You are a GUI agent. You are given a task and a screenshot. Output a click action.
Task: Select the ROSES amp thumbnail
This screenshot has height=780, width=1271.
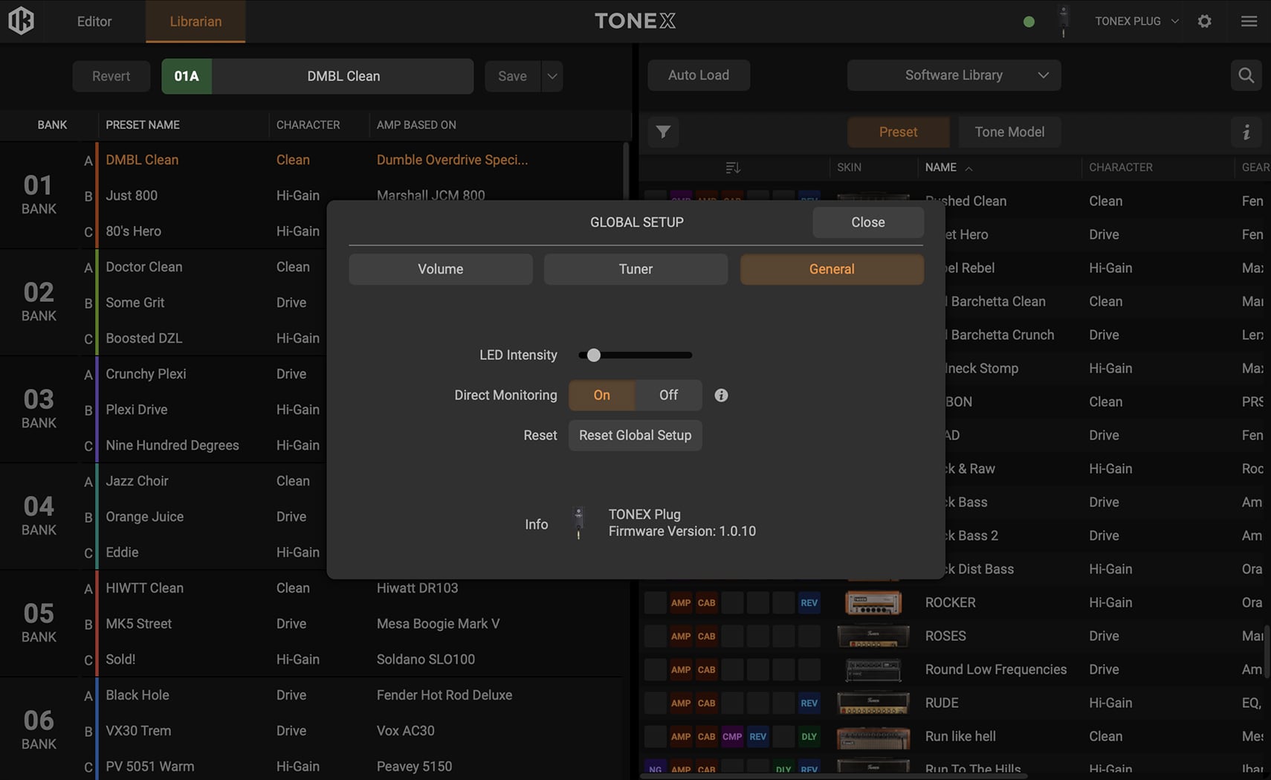pos(873,636)
